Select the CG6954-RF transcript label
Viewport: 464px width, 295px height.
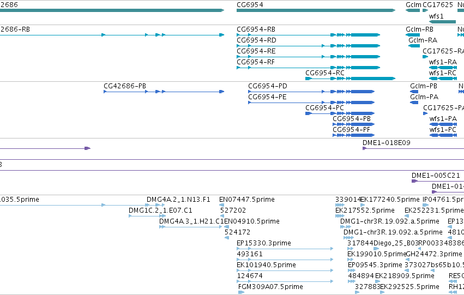click(256, 62)
